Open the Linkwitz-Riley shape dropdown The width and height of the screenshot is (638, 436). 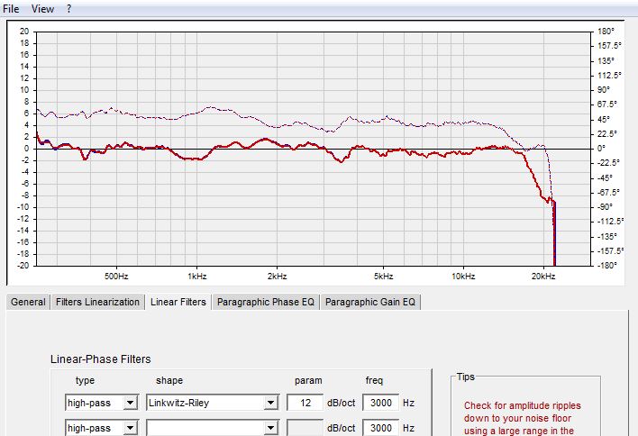click(270, 403)
